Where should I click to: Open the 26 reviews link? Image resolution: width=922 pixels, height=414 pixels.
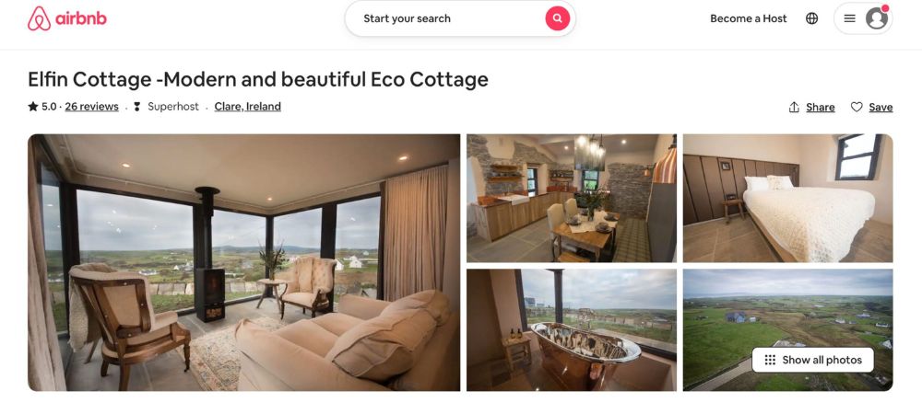[91, 107]
